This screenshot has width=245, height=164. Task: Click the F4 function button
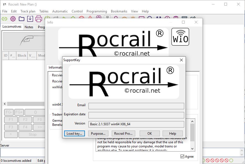click(25, 127)
